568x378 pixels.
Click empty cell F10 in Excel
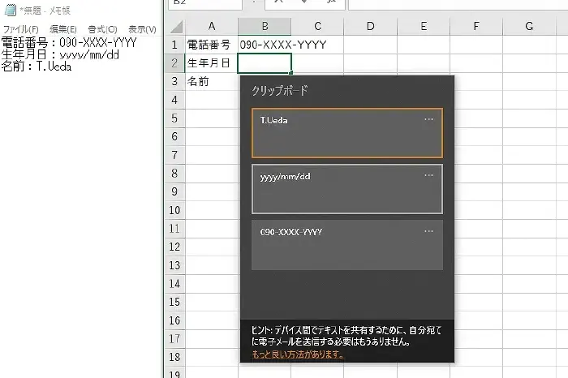click(476, 210)
